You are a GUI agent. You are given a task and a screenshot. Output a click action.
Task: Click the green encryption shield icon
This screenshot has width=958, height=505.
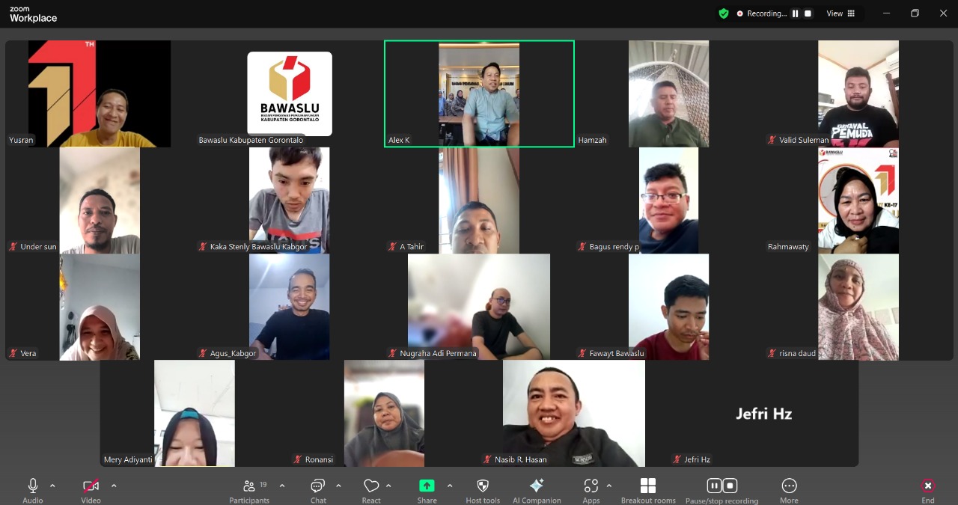[723, 13]
